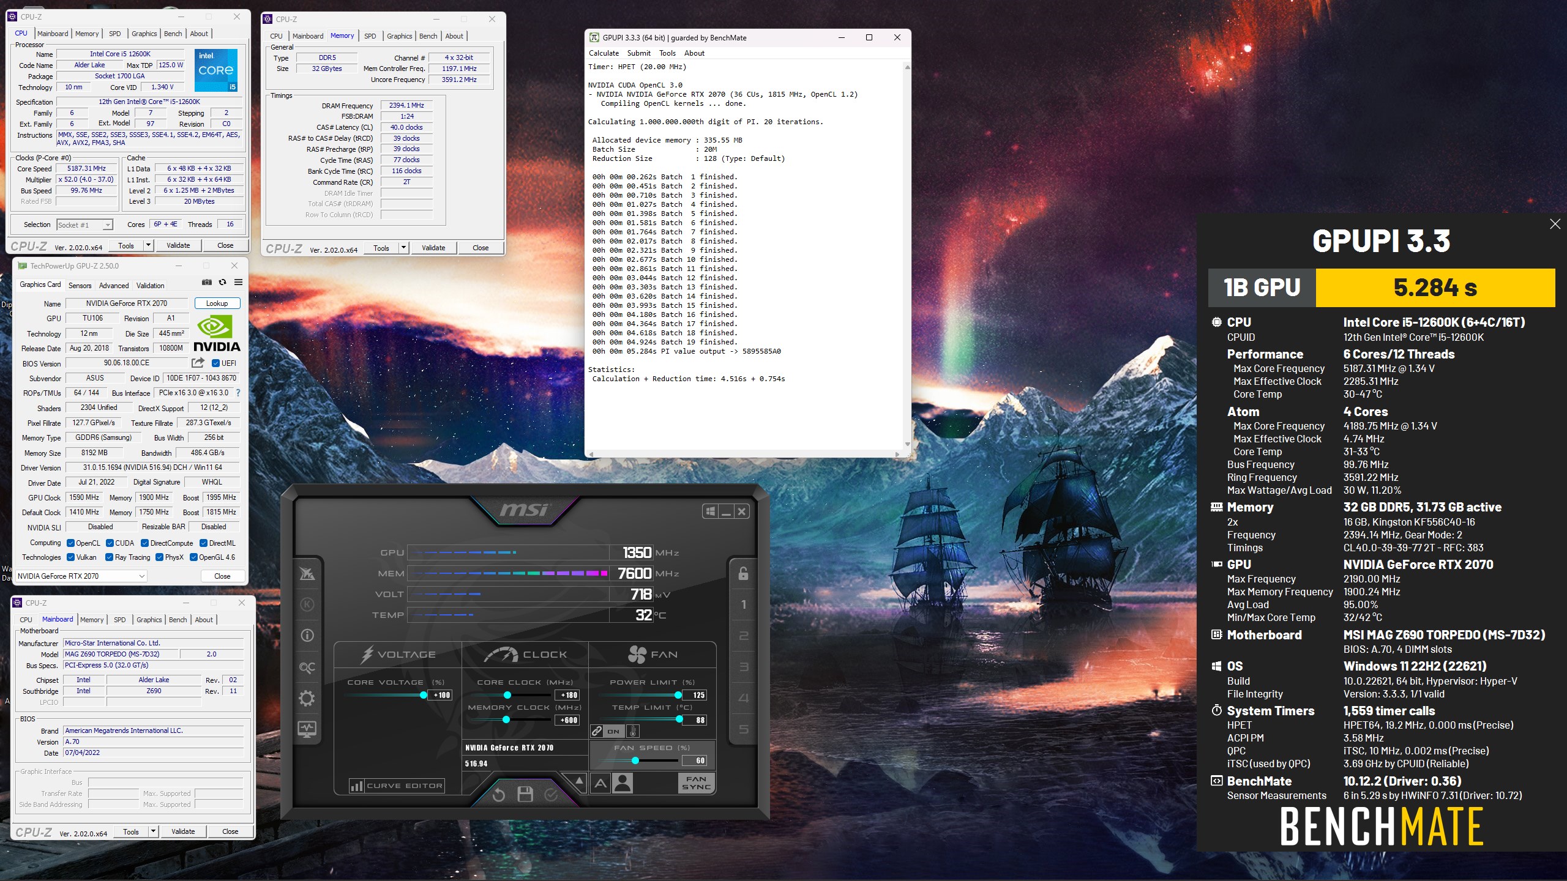Click the MSI dragon jet logo icon
This screenshot has width=1567, height=881.
click(x=307, y=573)
